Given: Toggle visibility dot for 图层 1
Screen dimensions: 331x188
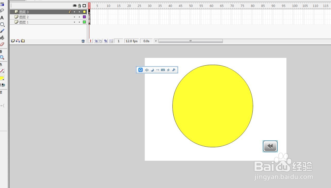Looking at the screenshot, I should 74,22.
